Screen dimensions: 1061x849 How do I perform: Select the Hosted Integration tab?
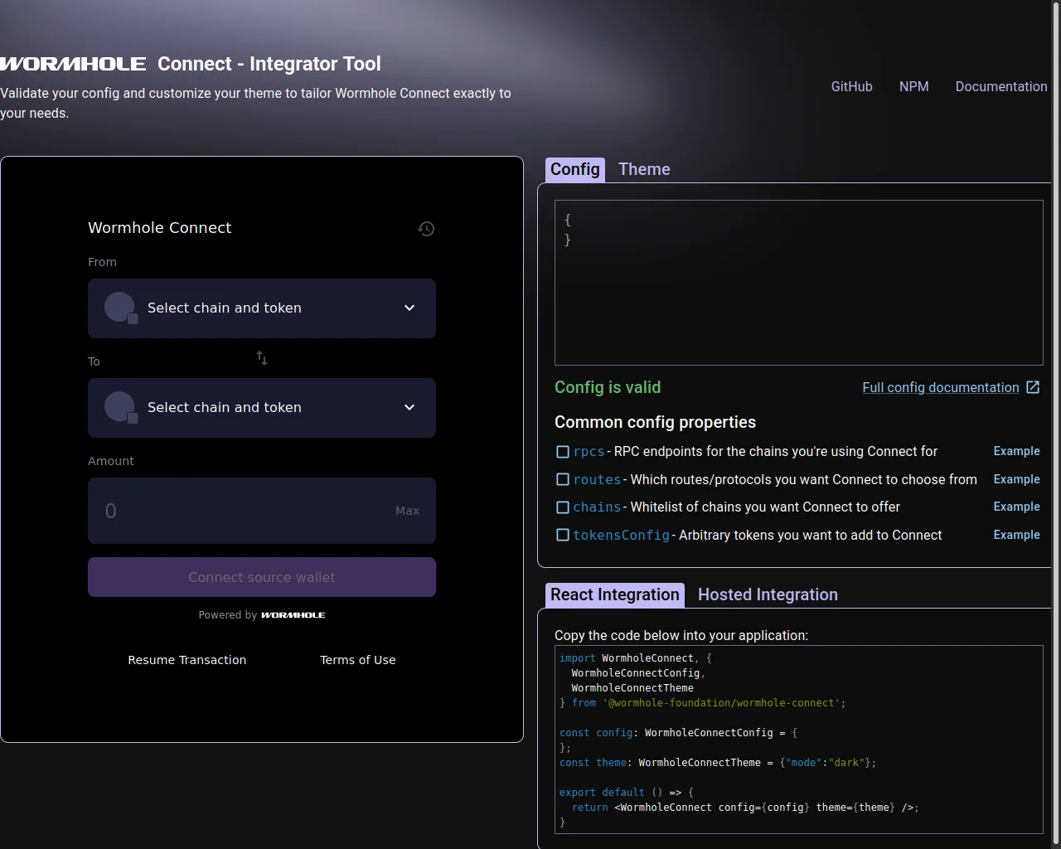tap(768, 594)
